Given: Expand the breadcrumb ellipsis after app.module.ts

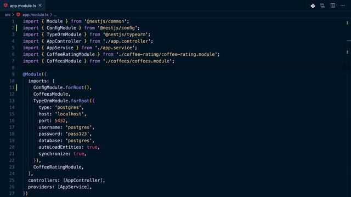Looking at the screenshot, I should click(55, 15).
